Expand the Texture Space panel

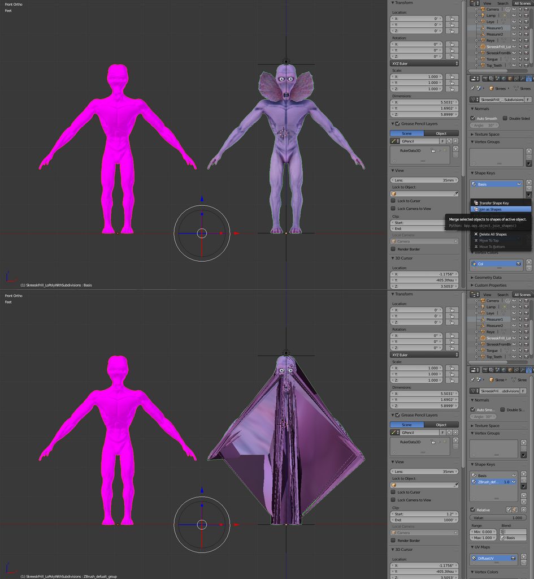coord(487,134)
